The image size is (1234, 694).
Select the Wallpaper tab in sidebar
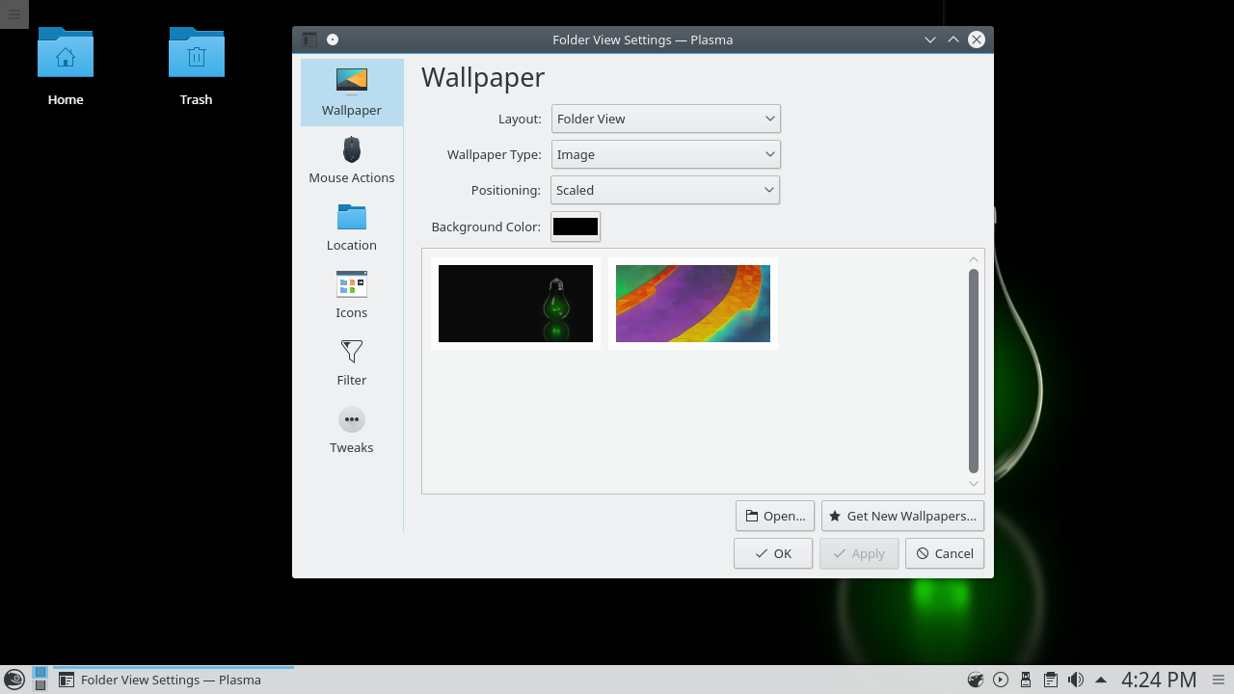(351, 93)
